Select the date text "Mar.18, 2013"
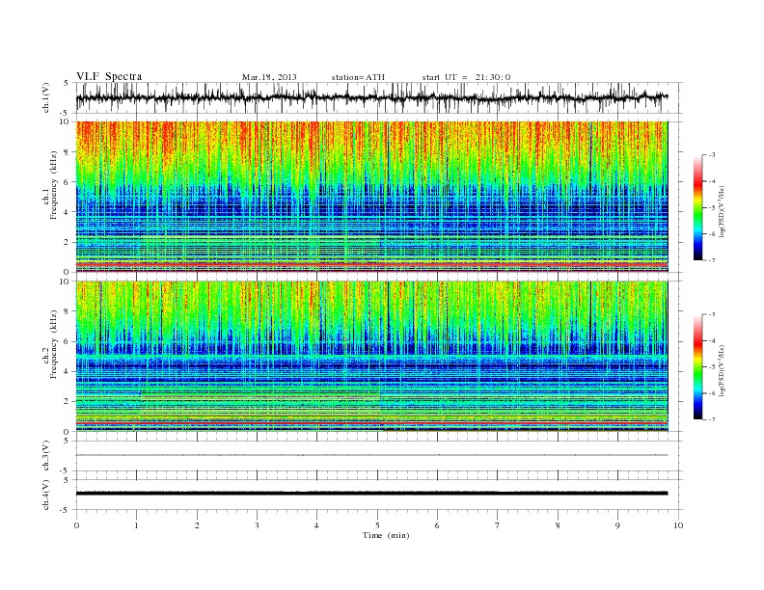Image resolution: width=764 pixels, height=590 pixels. (x=269, y=77)
